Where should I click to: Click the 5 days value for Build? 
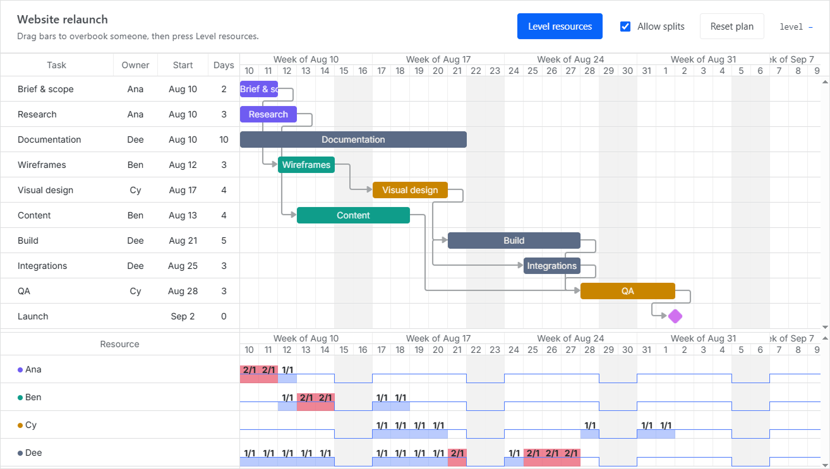click(x=224, y=240)
